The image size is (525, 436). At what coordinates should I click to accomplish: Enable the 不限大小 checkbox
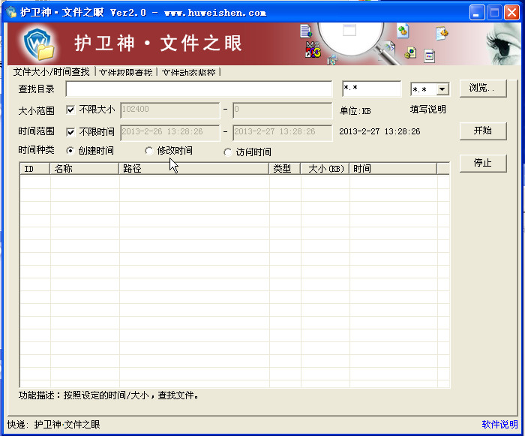coord(70,110)
